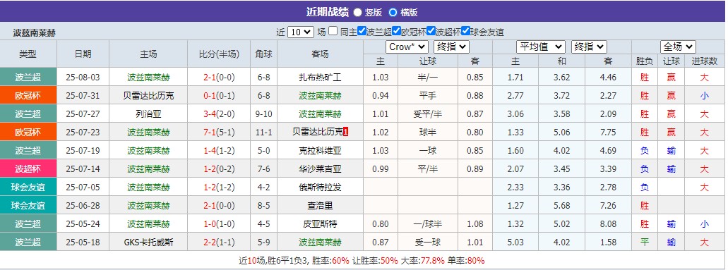The height and width of the screenshot is (270, 728).
Task: Click away team 华沙莱吉亚
Action: pyautogui.click(x=320, y=169)
